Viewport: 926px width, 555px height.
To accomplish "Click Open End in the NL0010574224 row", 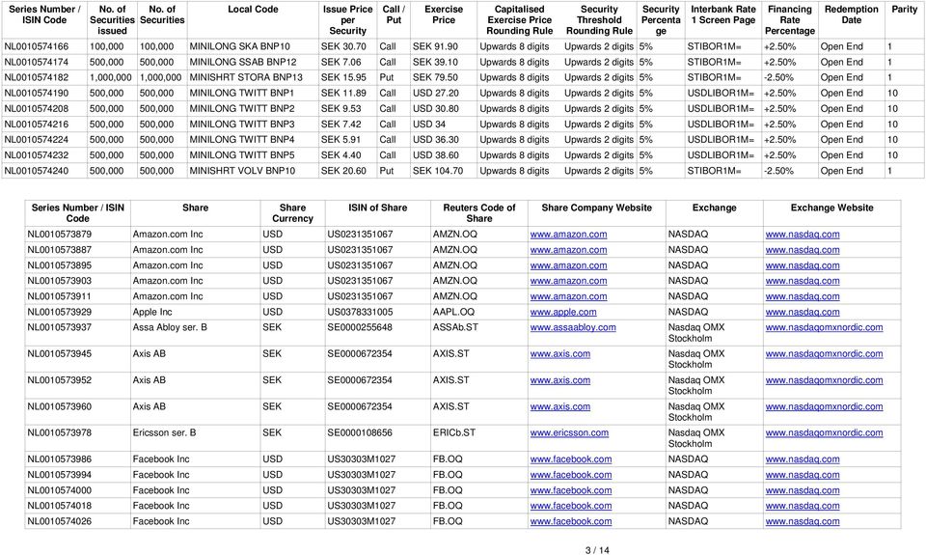I will pyautogui.click(x=841, y=140).
